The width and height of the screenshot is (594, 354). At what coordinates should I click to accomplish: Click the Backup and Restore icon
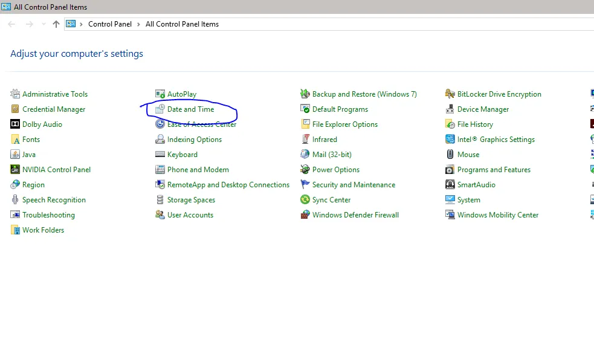tap(305, 94)
